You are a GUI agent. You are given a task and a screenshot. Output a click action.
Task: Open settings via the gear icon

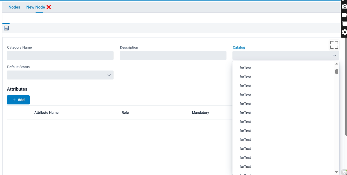click(344, 32)
